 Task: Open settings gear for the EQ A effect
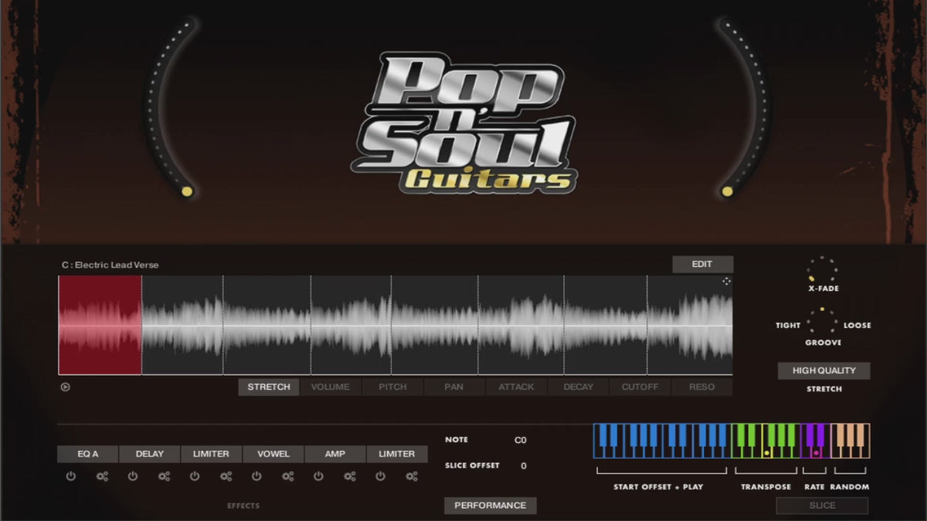pyautogui.click(x=102, y=477)
